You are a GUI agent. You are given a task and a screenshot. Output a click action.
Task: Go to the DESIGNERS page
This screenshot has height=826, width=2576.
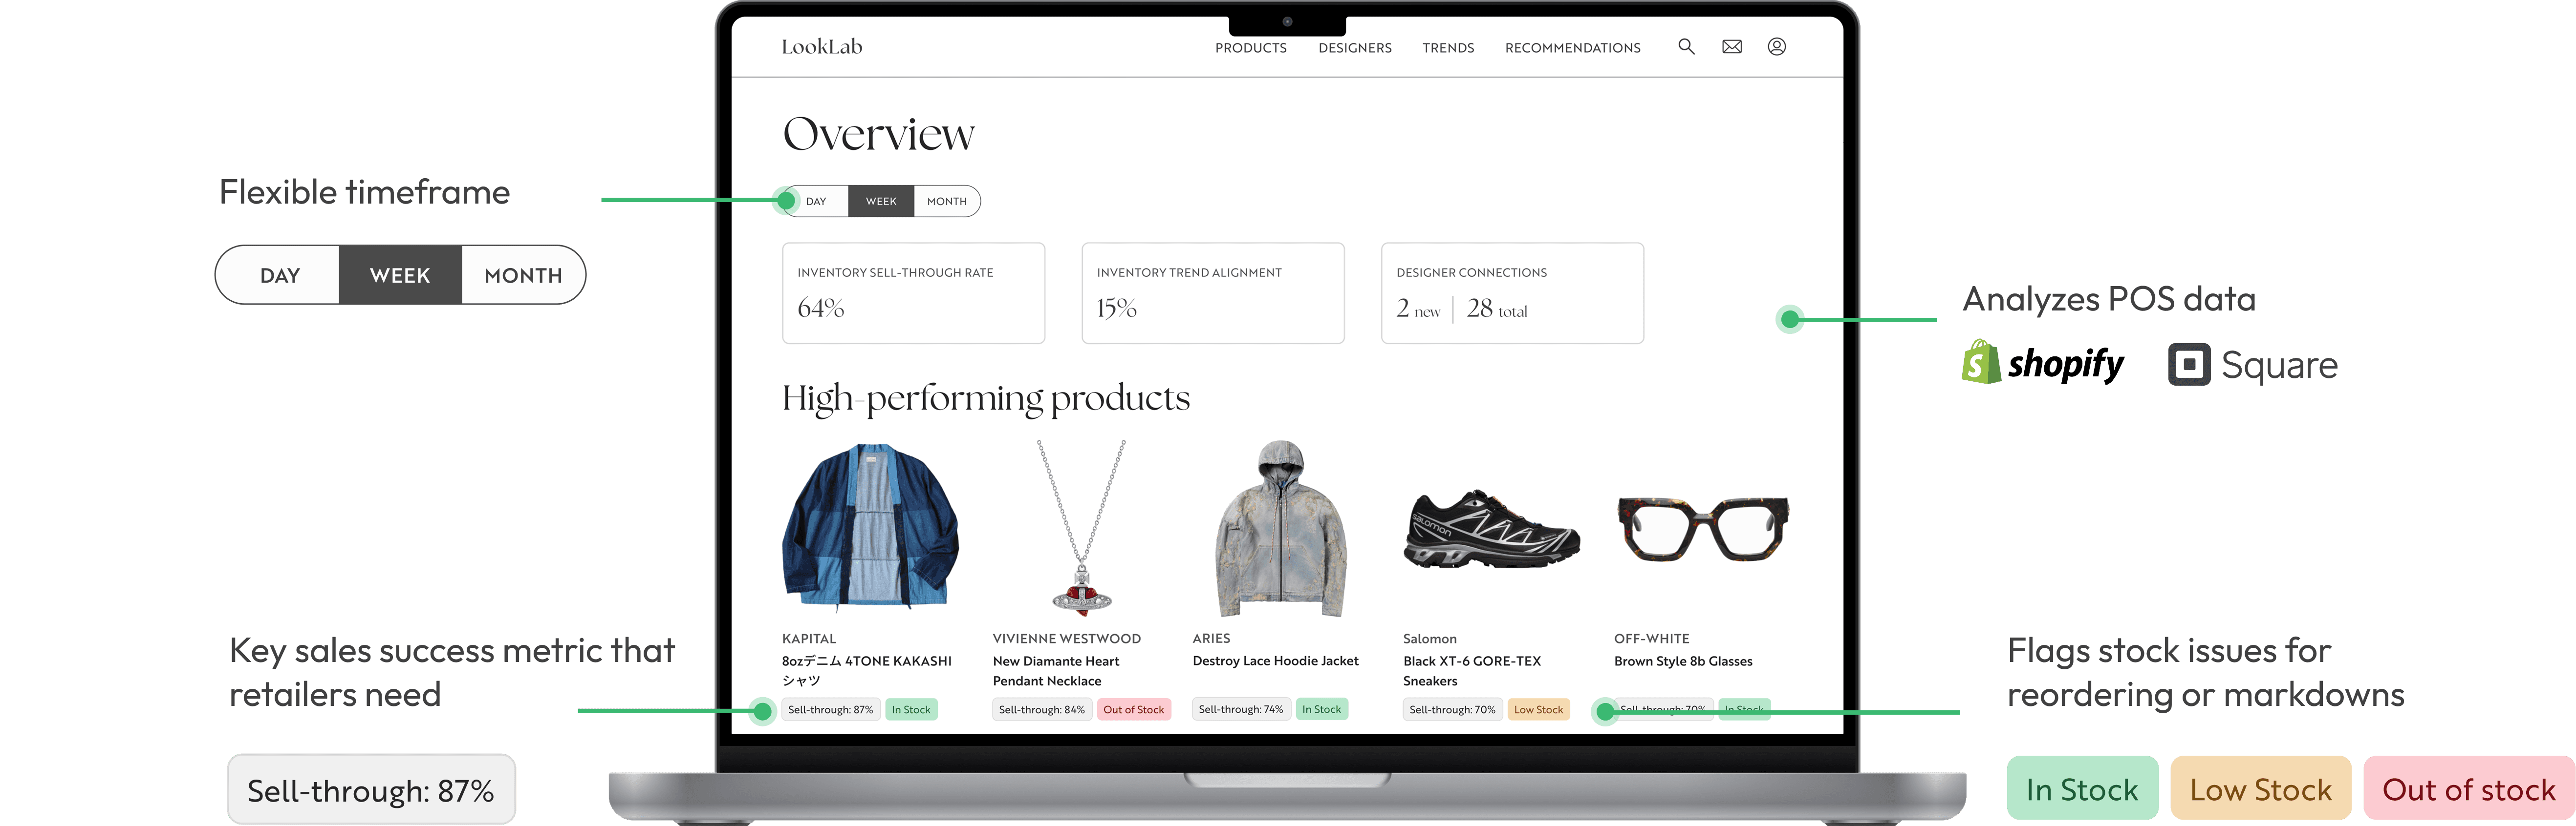(x=1354, y=48)
